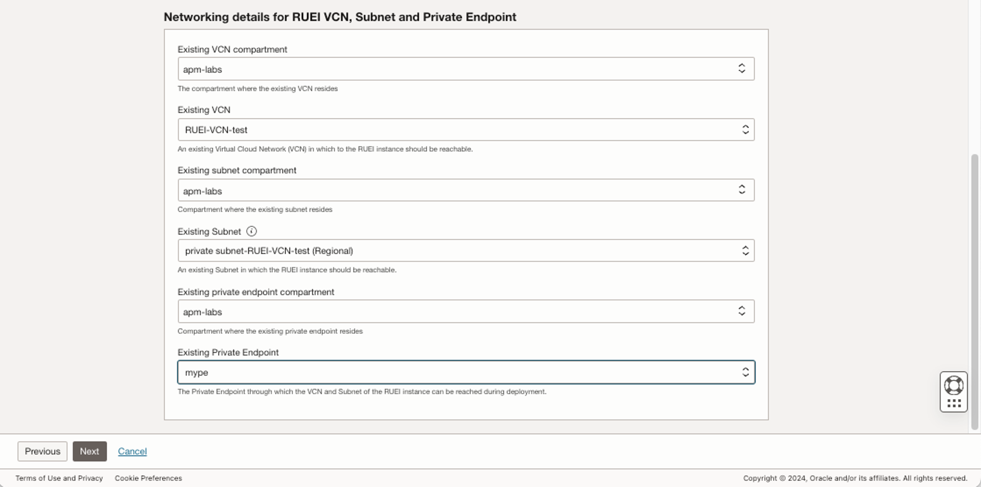Click the Existing VCN chevron arrows

(x=745, y=130)
